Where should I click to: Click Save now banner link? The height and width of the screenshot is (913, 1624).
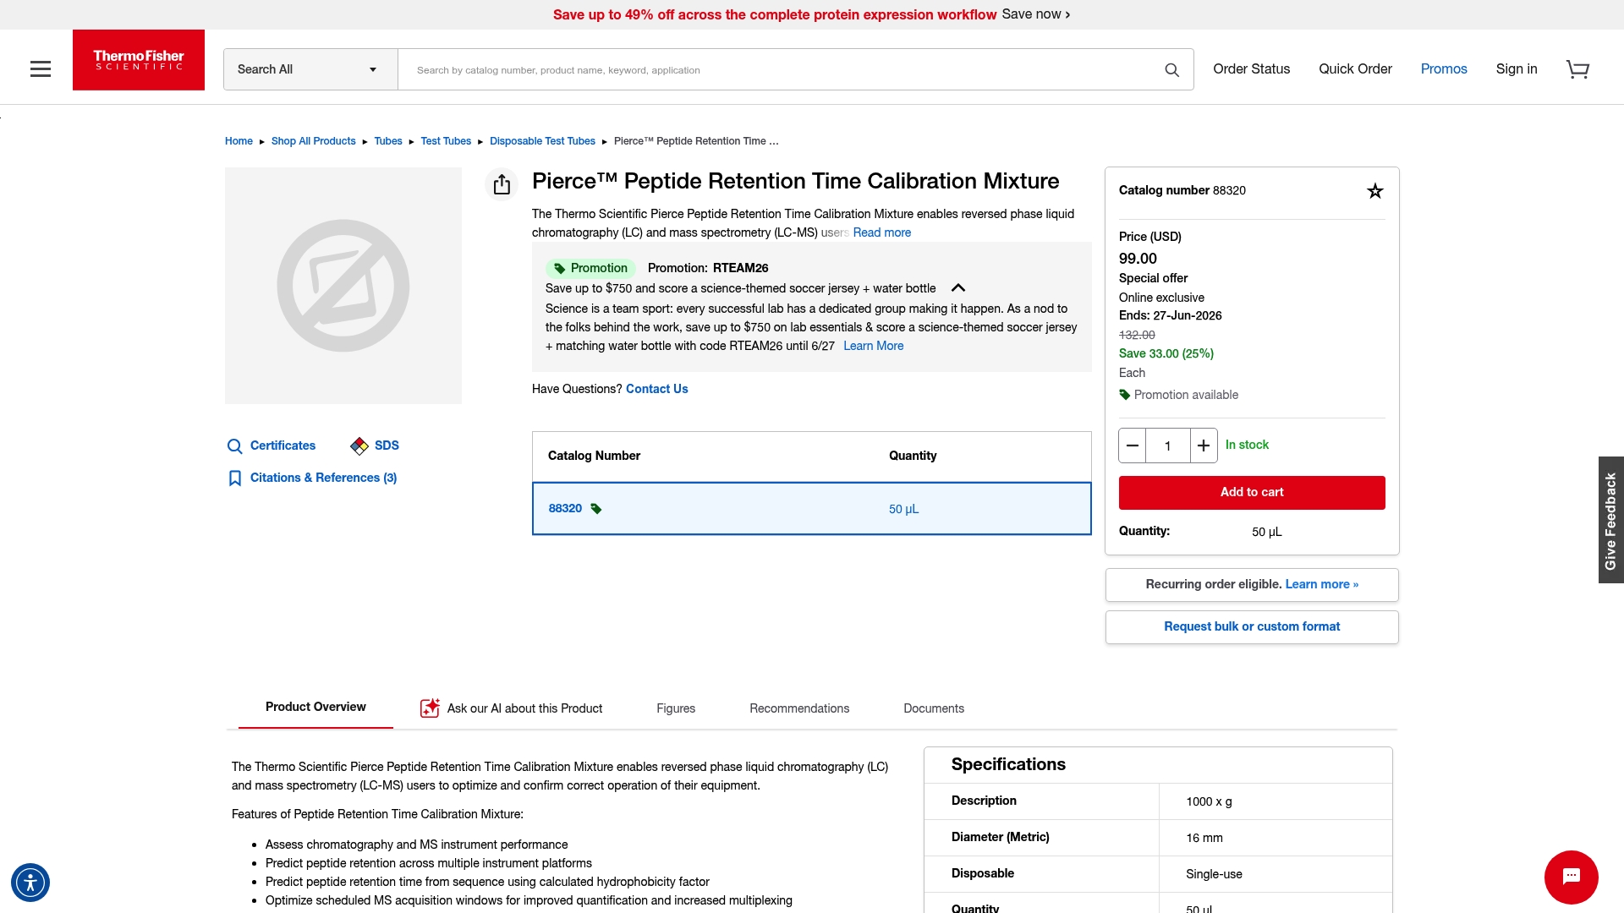click(x=1036, y=14)
